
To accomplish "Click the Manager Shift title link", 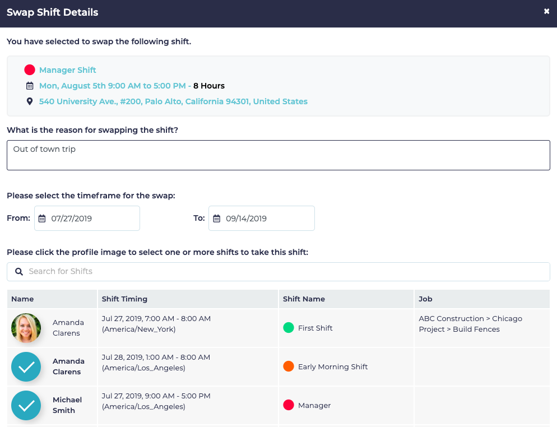I will (x=68, y=70).
